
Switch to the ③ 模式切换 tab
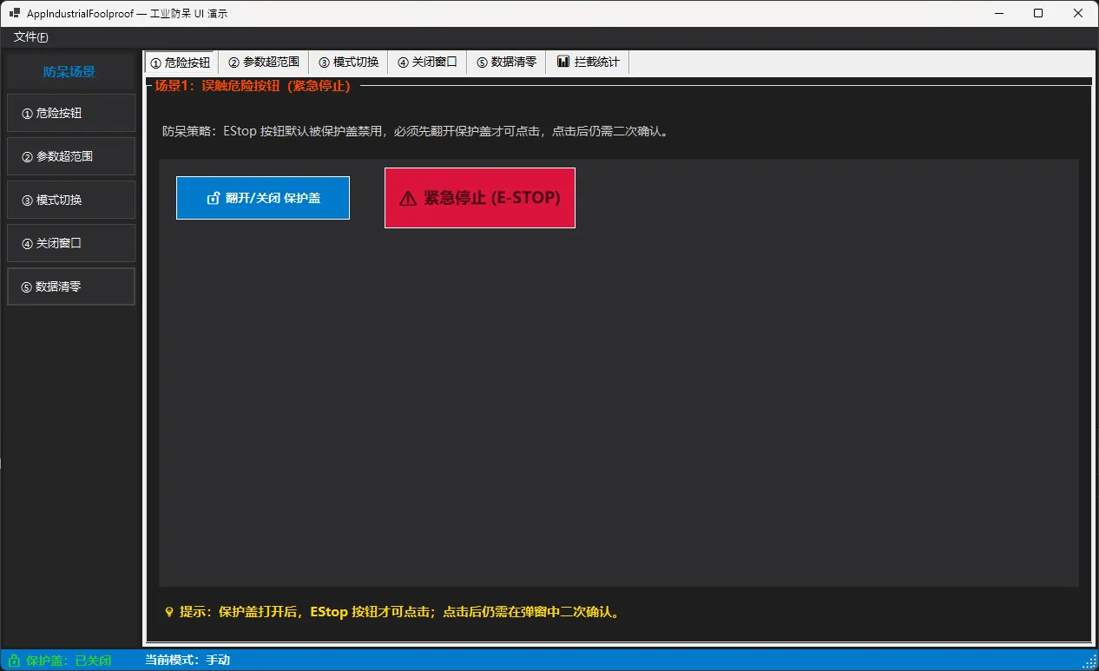(348, 62)
